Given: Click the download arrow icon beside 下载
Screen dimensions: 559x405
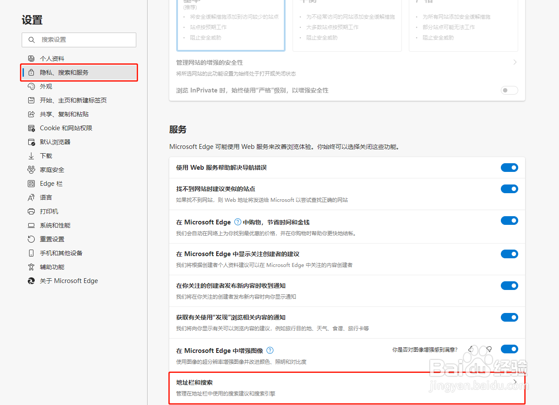Looking at the screenshot, I should click(x=31, y=156).
